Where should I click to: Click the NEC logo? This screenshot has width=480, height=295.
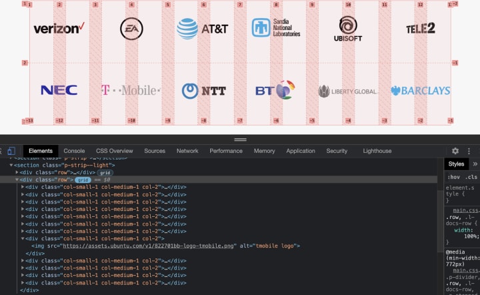click(59, 90)
